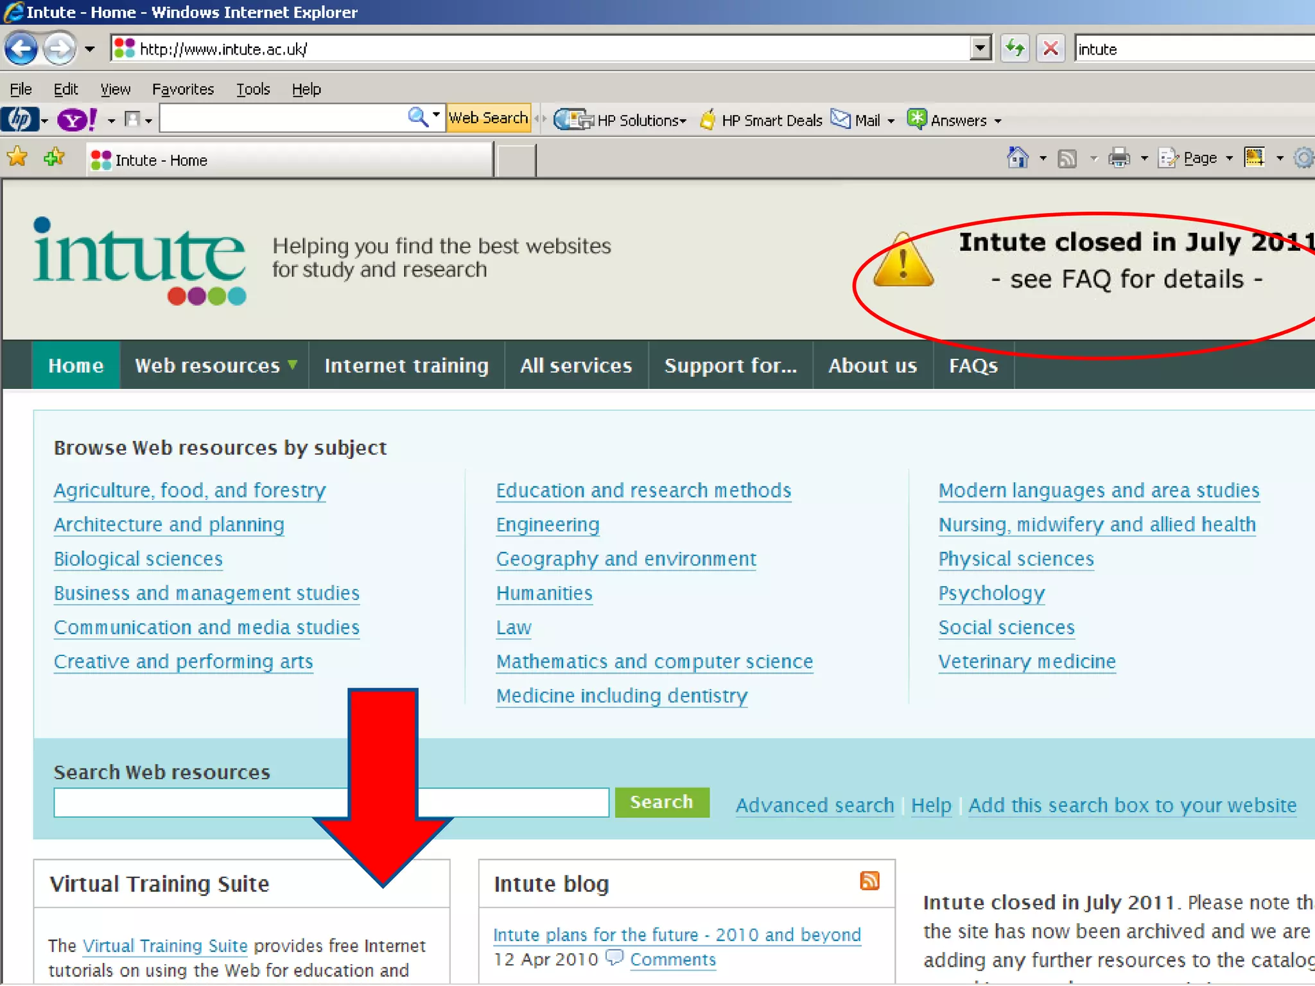Click the Refresh page icon
Image resolution: width=1315 pixels, height=986 pixels.
tap(1015, 49)
